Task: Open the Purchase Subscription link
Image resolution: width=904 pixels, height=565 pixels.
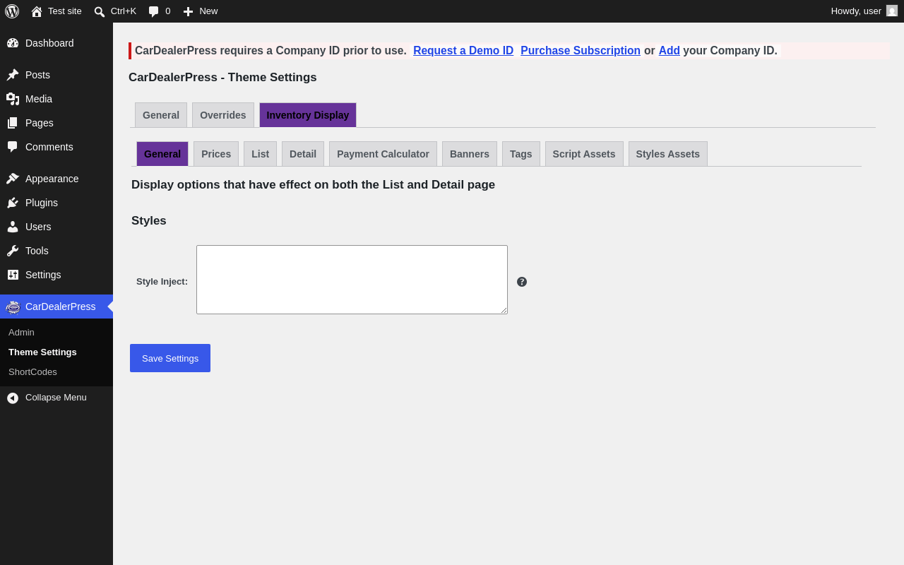Action: click(x=581, y=51)
